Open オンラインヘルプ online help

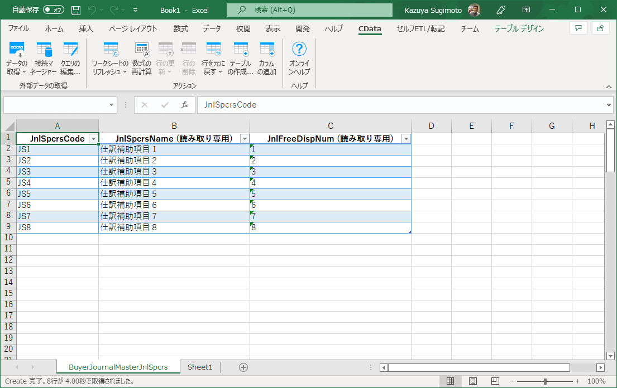[299, 59]
